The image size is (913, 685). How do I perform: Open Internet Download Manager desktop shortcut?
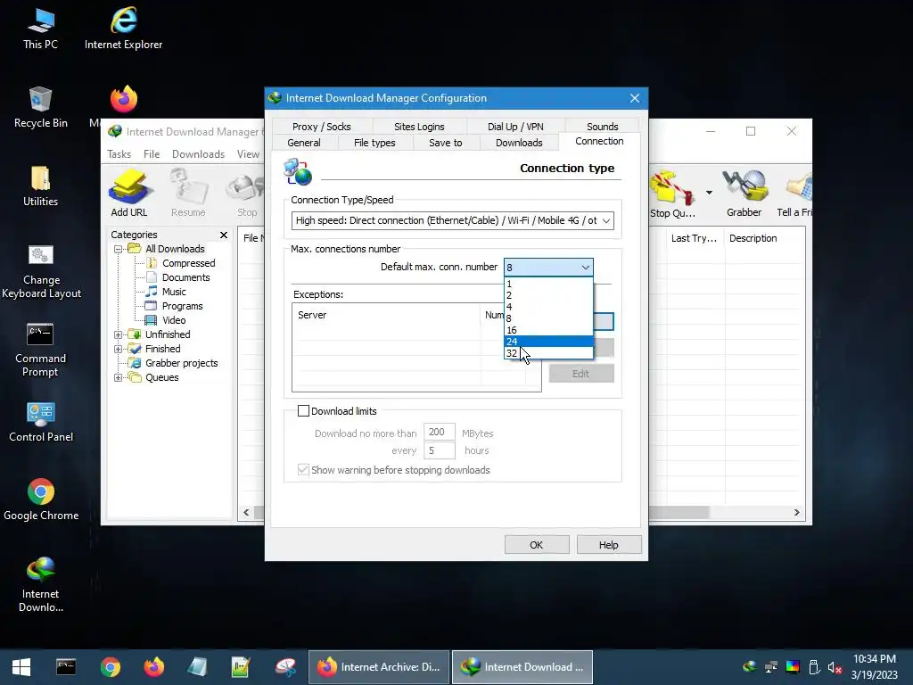coord(40,585)
